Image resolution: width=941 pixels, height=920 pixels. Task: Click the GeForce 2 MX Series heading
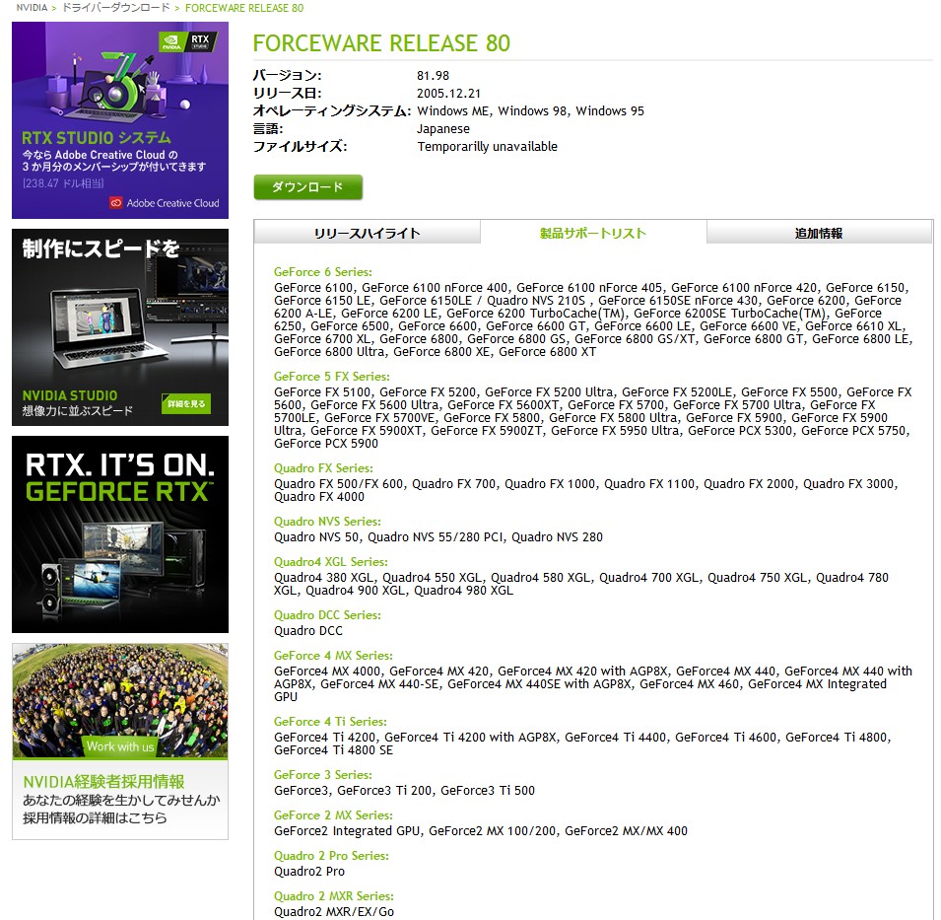pos(333,814)
